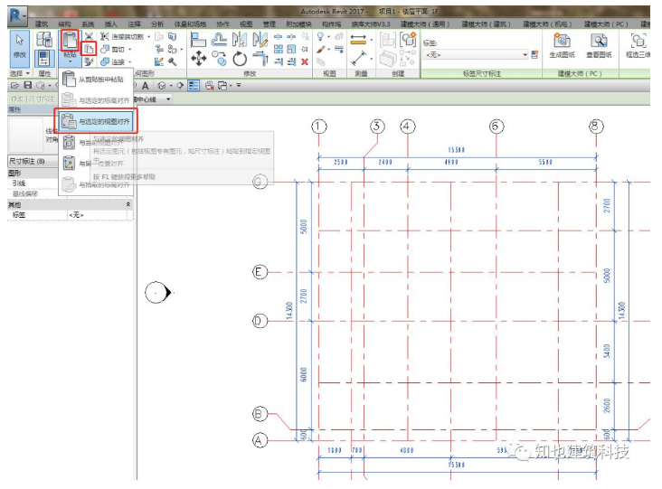The image size is (662, 489).
Task: Choose 与选定的标高对齐 menu item
Action: coord(97,100)
